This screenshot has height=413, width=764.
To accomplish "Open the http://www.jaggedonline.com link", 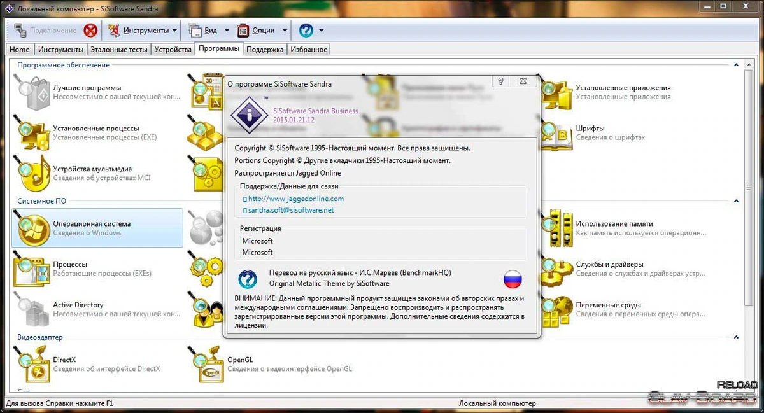I will tap(296, 199).
